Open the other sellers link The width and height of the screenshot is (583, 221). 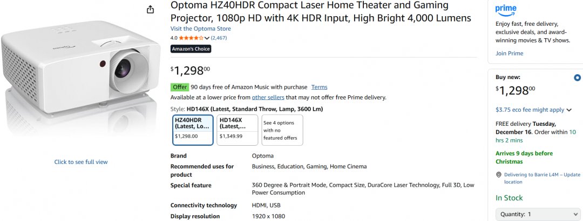click(x=268, y=97)
